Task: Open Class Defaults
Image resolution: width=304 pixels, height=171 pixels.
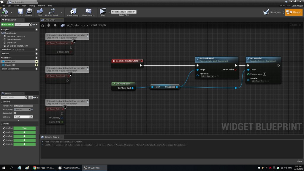Action: [88, 12]
